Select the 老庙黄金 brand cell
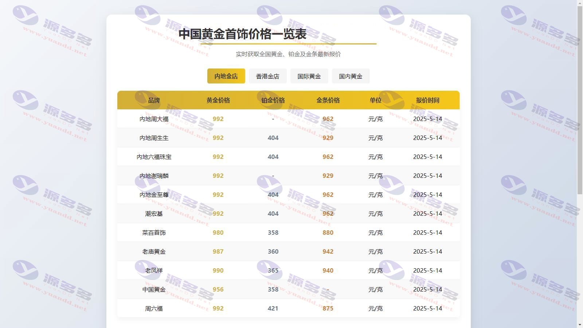583x328 pixels. 154,251
